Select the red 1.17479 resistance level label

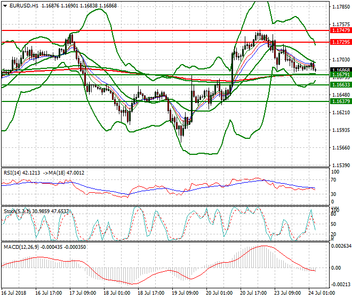coord(341,30)
